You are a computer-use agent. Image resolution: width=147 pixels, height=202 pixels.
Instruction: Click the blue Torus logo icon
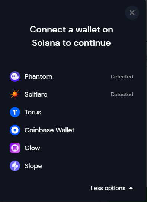pyautogui.click(x=15, y=112)
